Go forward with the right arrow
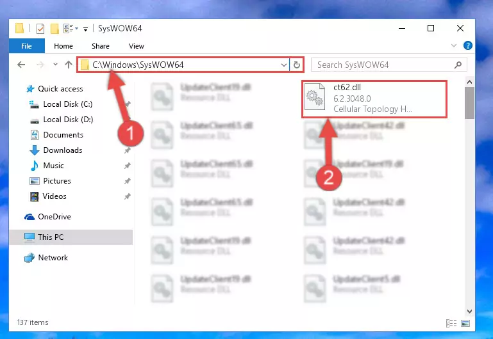This screenshot has height=339, width=493. tap(40, 65)
